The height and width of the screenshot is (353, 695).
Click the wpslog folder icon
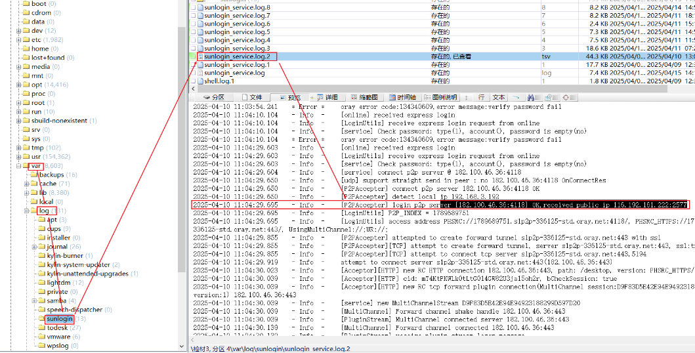[x=41, y=346]
